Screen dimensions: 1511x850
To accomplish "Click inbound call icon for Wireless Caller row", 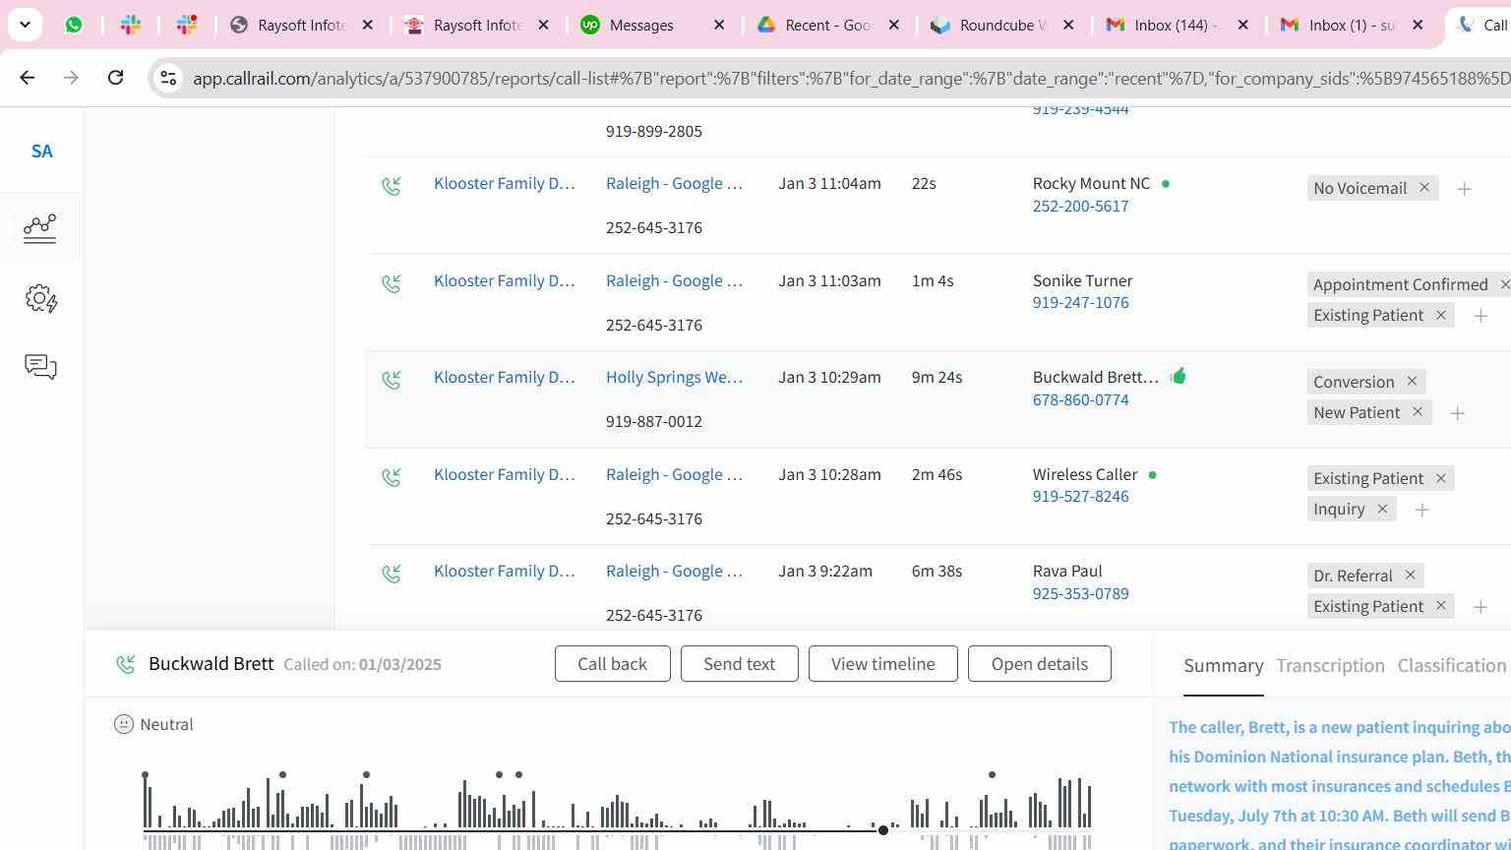I will click(x=392, y=476).
